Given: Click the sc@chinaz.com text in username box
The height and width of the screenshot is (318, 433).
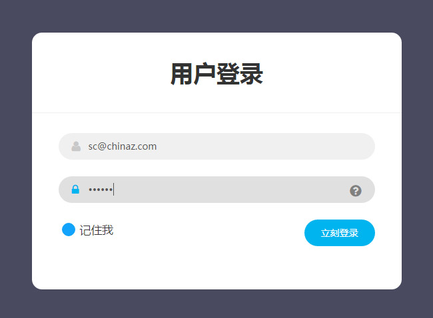Looking at the screenshot, I should coord(123,146).
